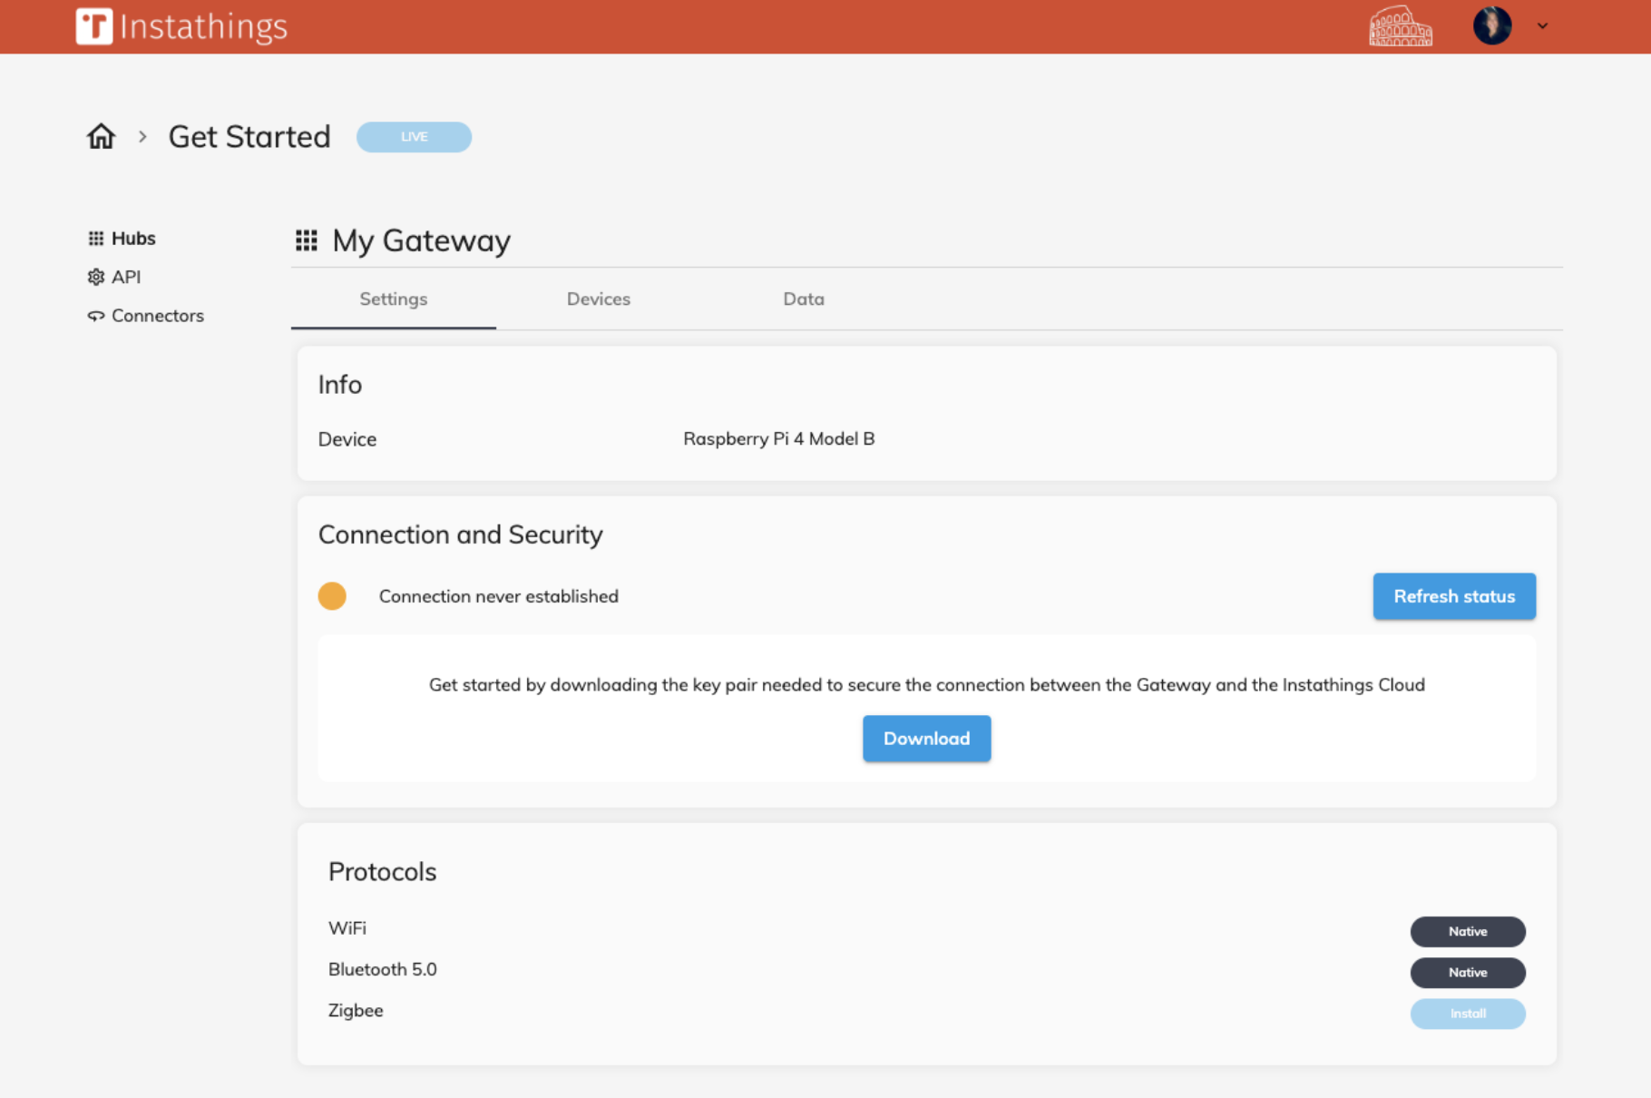Image resolution: width=1651 pixels, height=1098 pixels.
Task: Click the Refresh status button
Action: tap(1454, 596)
